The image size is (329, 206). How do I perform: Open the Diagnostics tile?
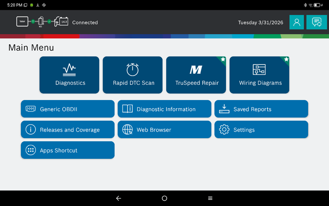click(69, 75)
